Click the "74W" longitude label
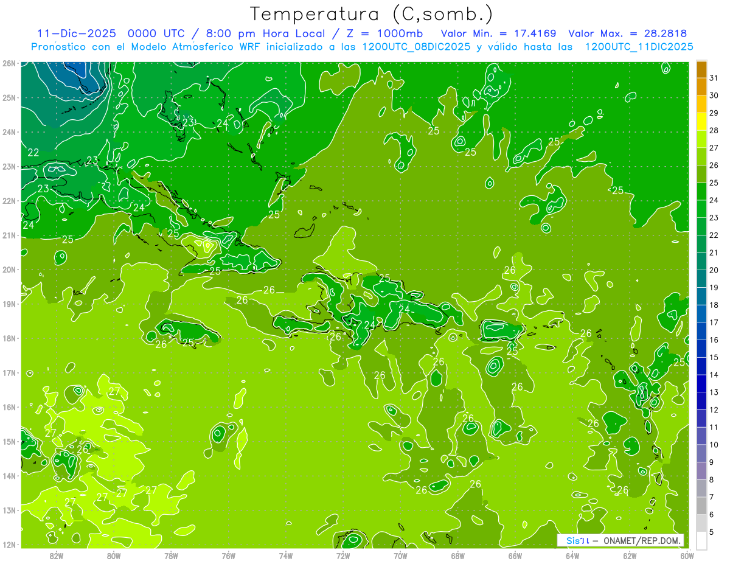The height and width of the screenshot is (564, 730). [x=286, y=555]
